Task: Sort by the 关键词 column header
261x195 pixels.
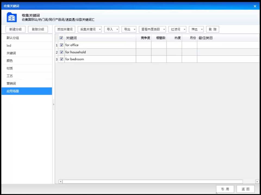Action: 100,38
